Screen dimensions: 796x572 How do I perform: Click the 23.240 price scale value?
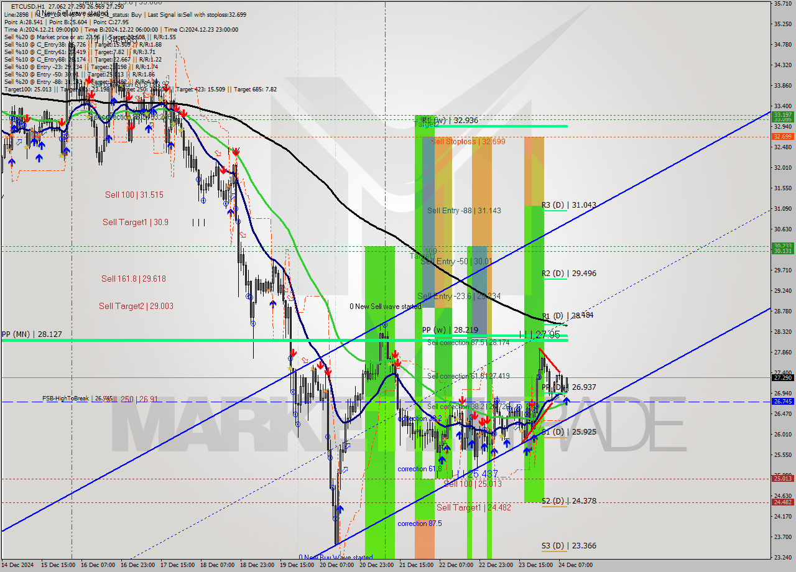(x=782, y=557)
